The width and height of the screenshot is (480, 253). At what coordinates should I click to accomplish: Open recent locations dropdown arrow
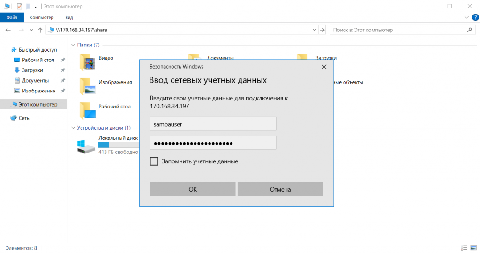[x=31, y=30]
